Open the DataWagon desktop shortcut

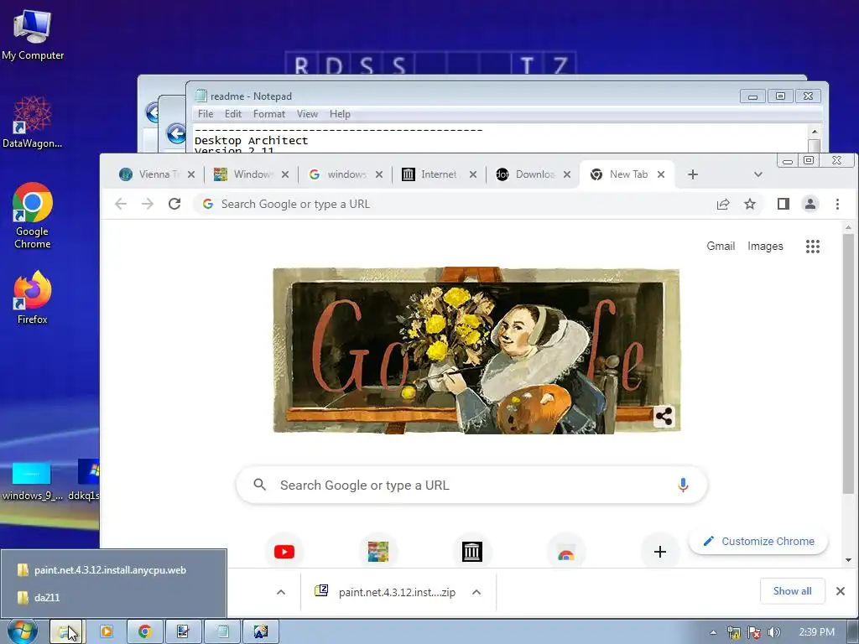pyautogui.click(x=33, y=122)
